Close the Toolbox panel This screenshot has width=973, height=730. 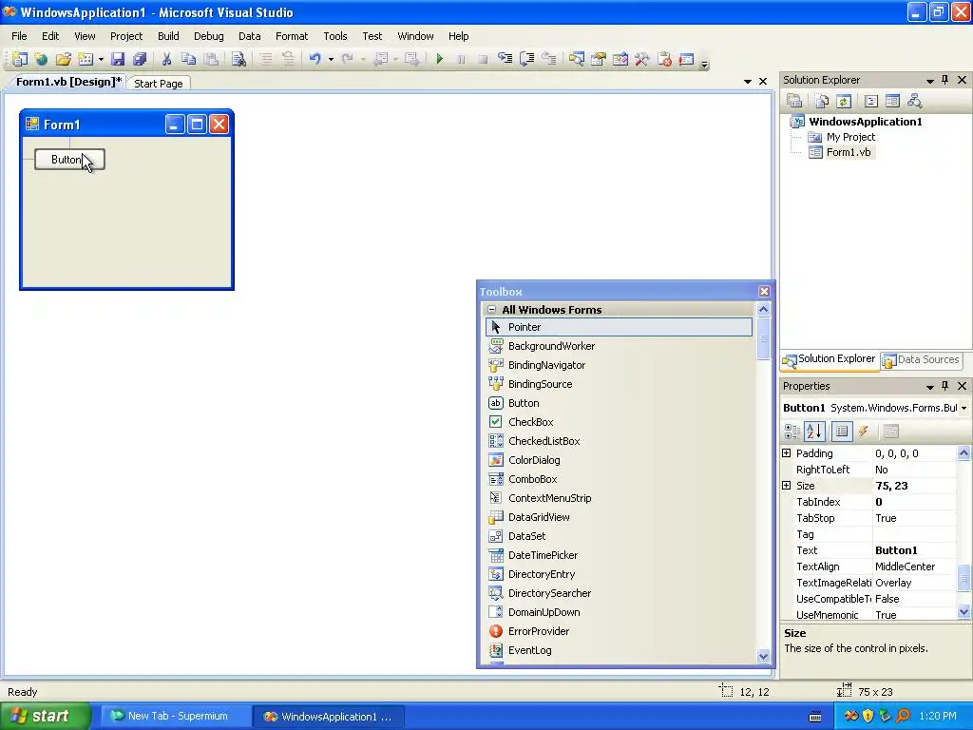[765, 291]
